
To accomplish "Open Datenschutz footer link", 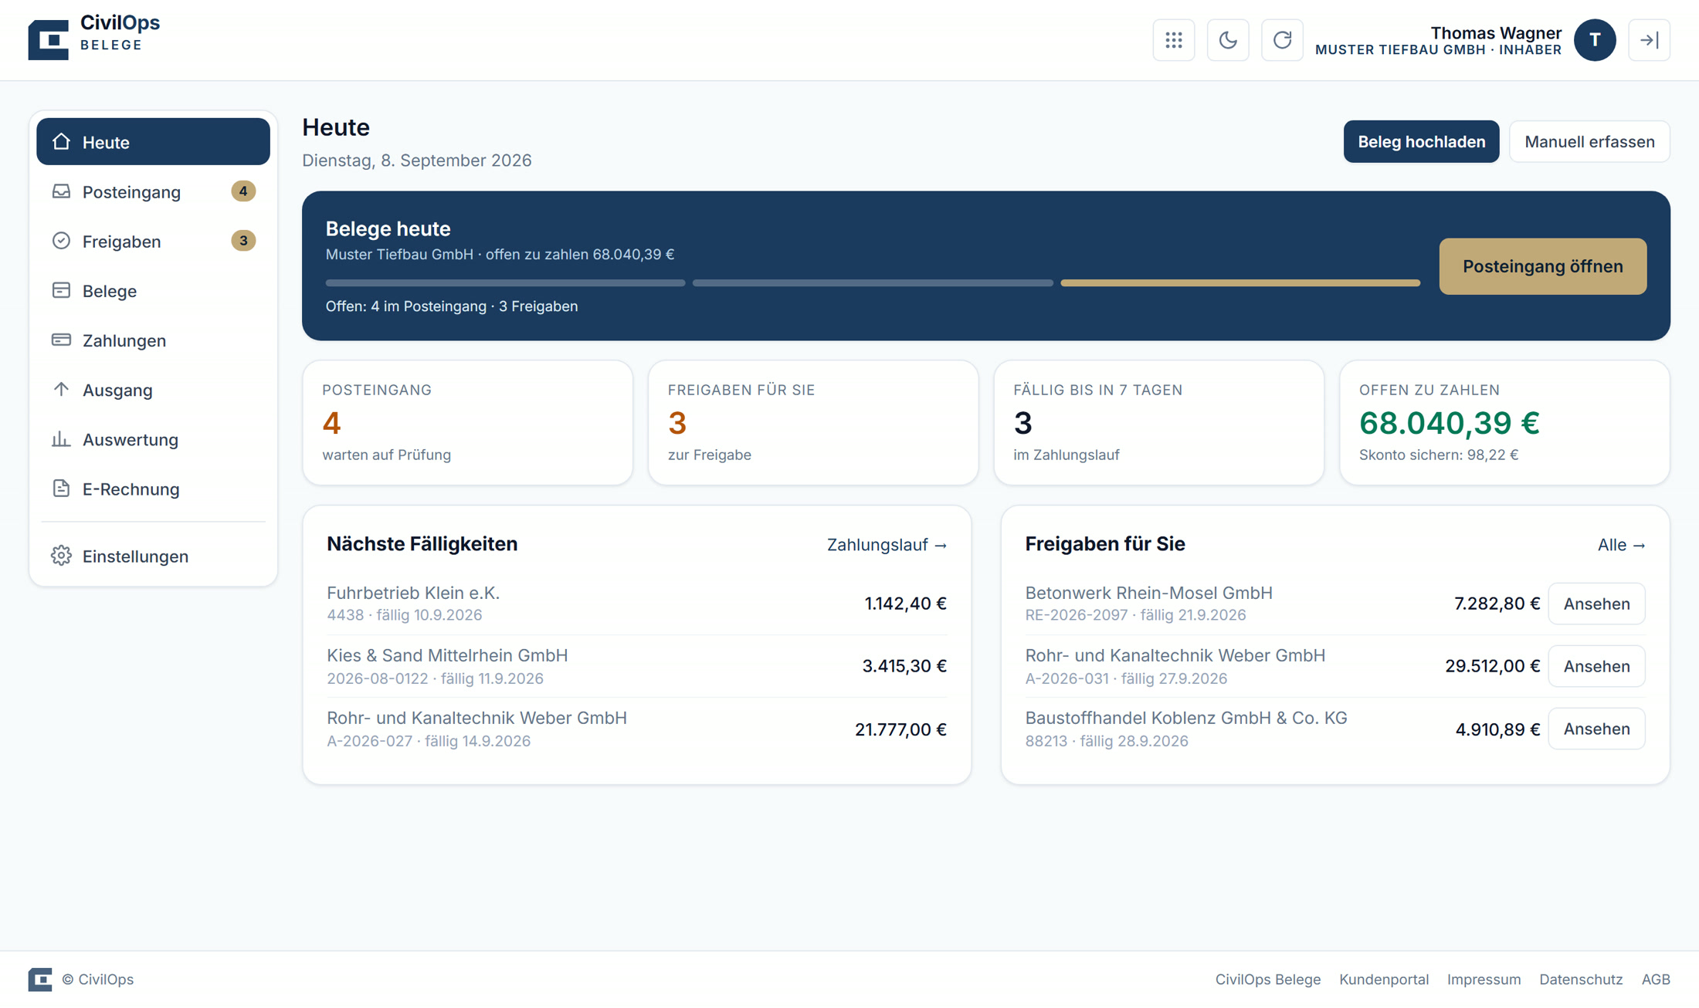I will coord(1580,979).
